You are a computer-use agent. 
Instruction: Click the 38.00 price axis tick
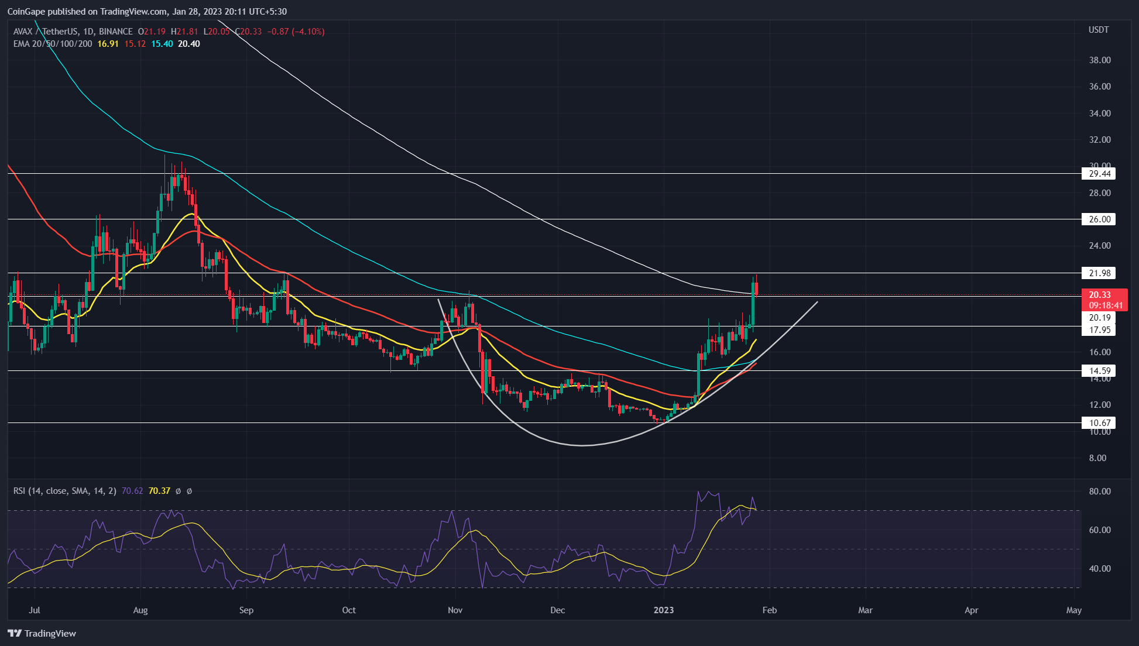point(1100,60)
